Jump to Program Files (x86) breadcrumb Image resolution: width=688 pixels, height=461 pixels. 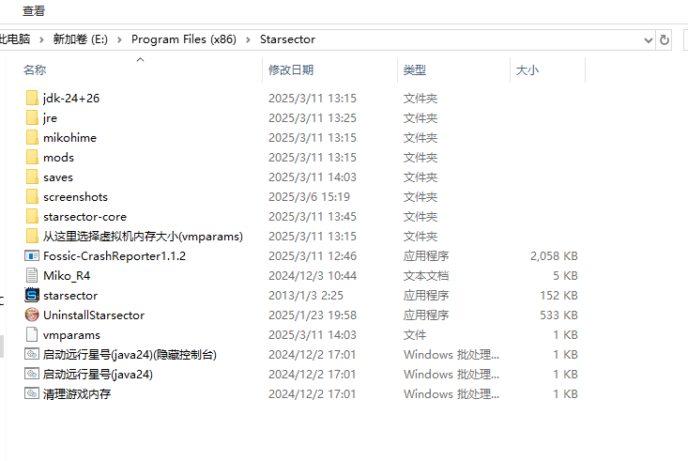(x=184, y=39)
